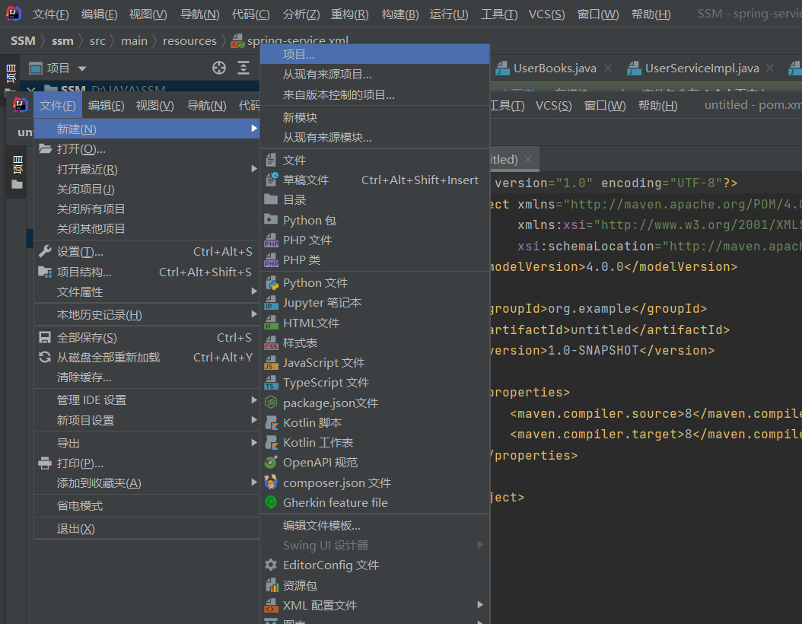Create an HTML文件

tap(375, 323)
